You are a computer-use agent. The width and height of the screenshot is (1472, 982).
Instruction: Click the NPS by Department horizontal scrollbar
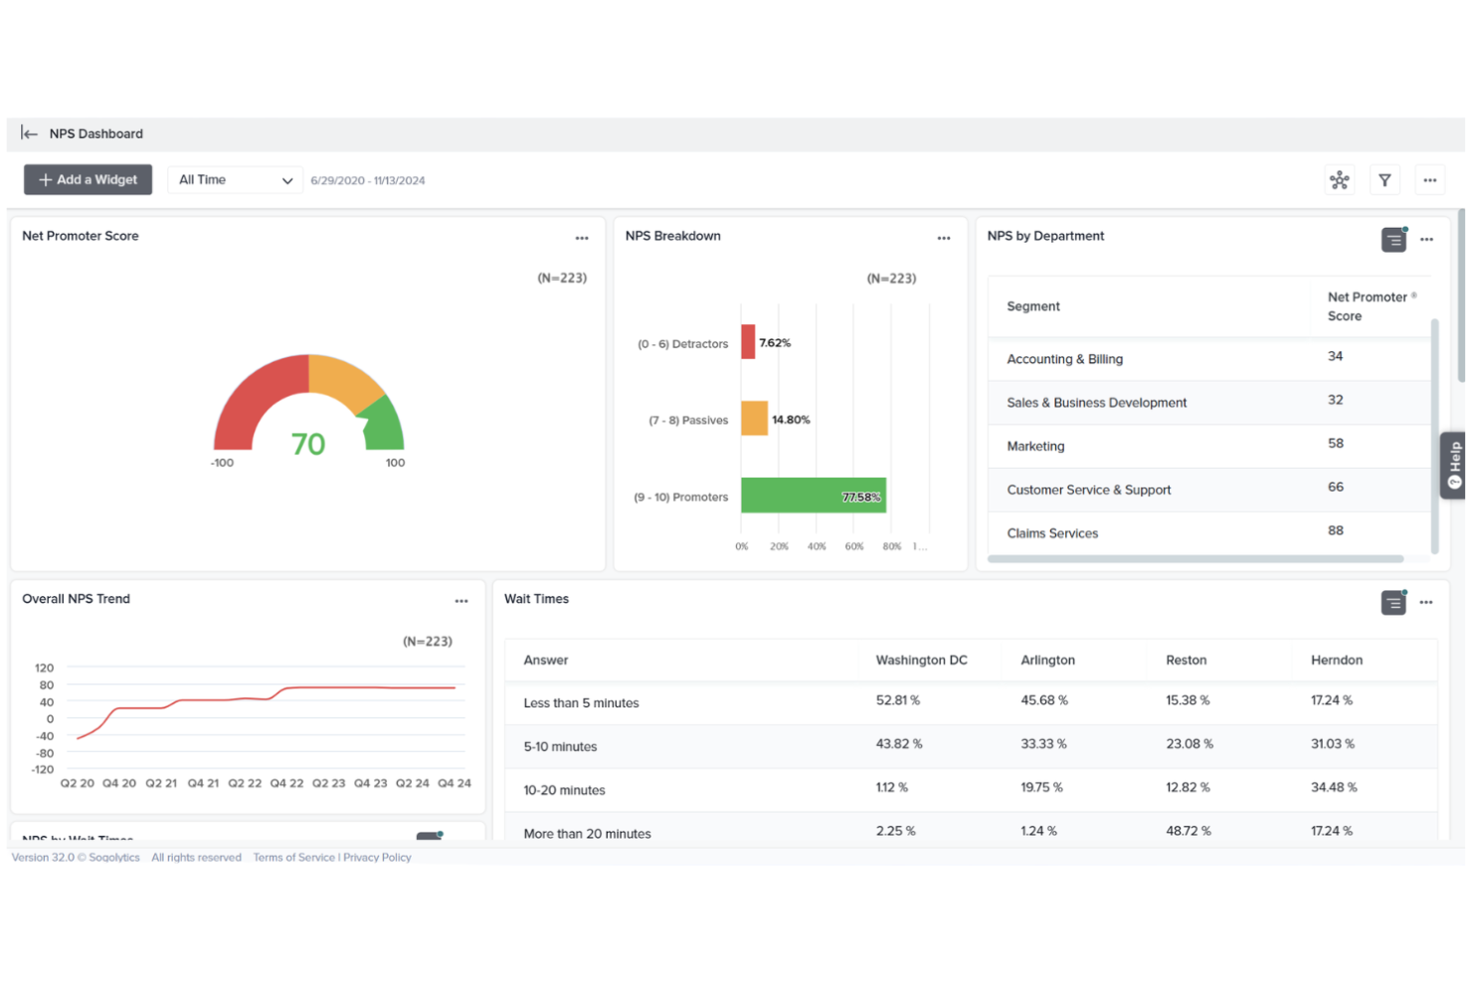coord(1196,559)
